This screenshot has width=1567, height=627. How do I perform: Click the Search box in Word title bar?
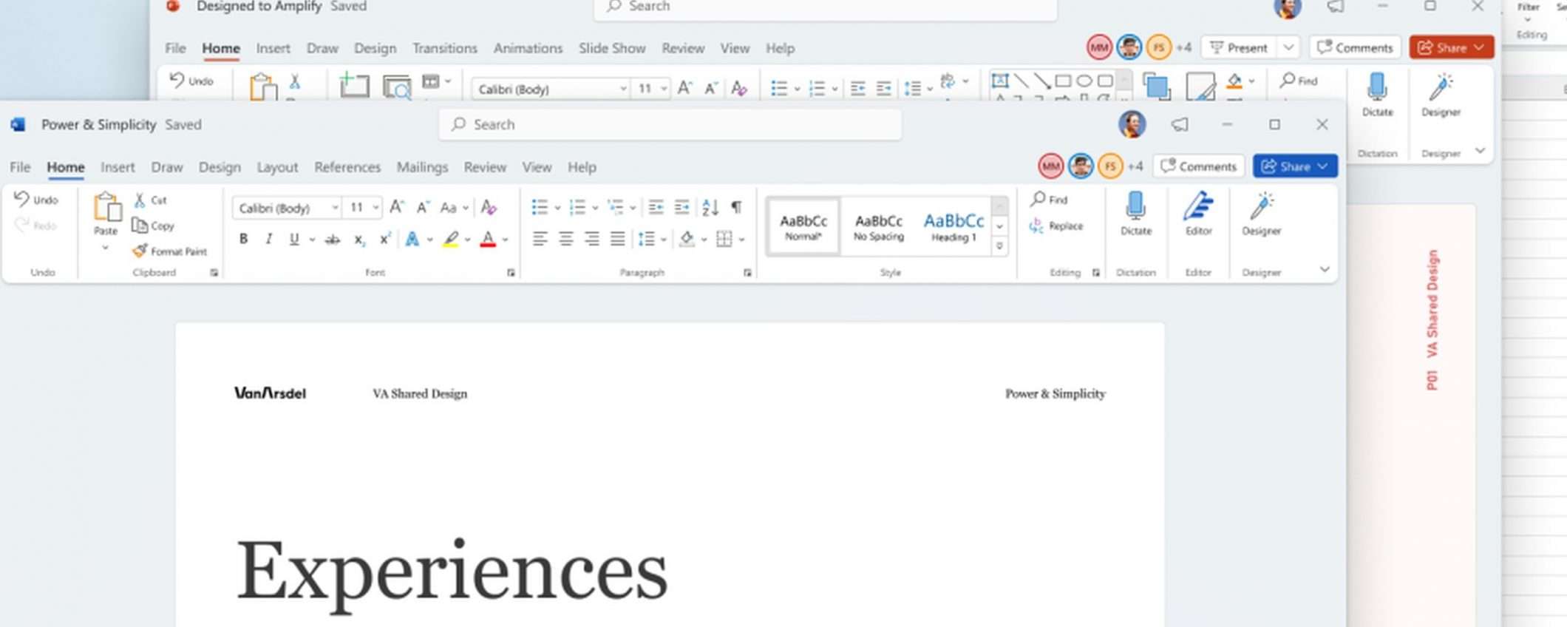669,124
